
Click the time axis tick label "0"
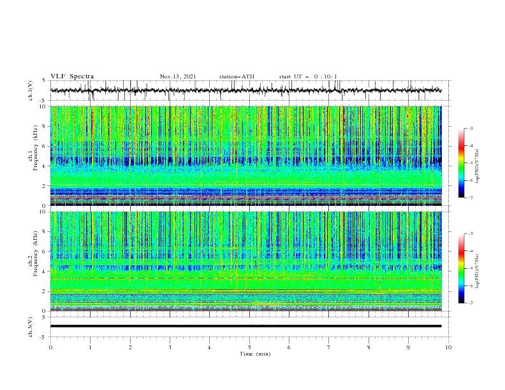(50, 347)
